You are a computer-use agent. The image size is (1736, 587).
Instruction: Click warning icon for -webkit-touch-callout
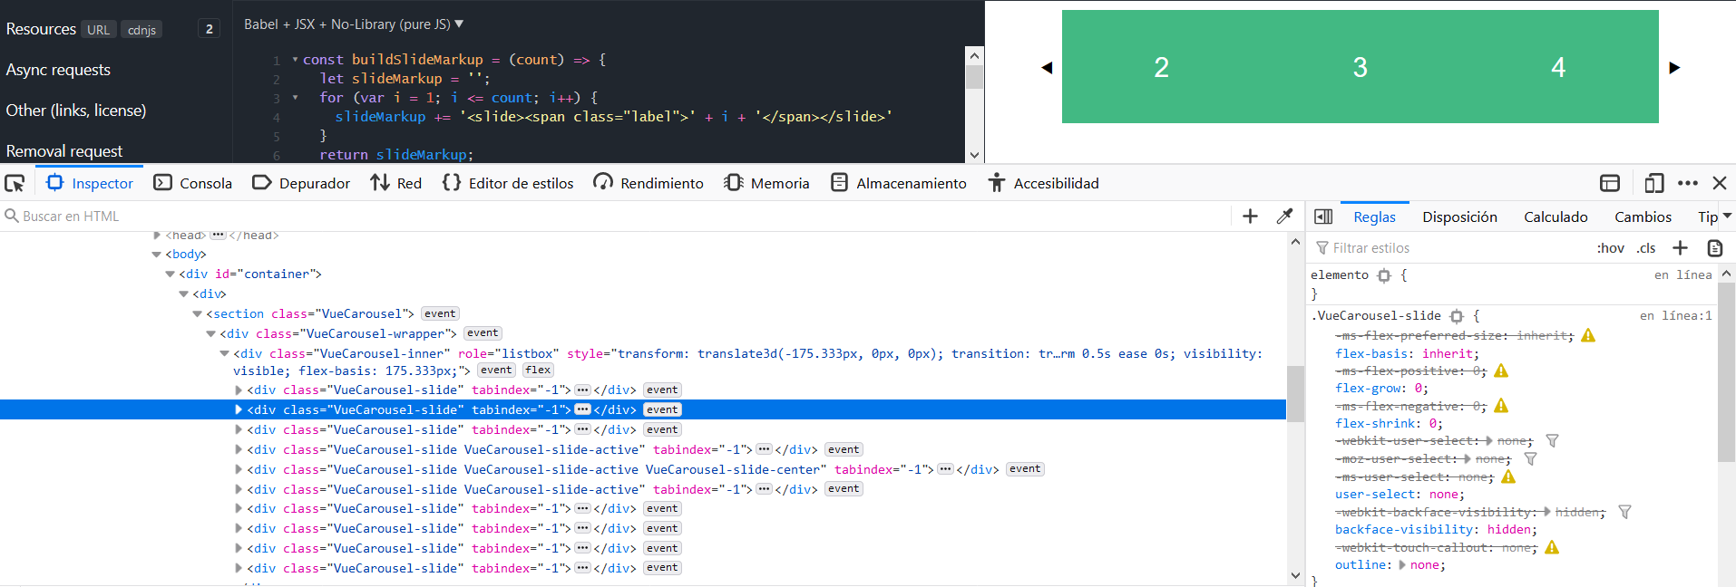pyautogui.click(x=1552, y=547)
